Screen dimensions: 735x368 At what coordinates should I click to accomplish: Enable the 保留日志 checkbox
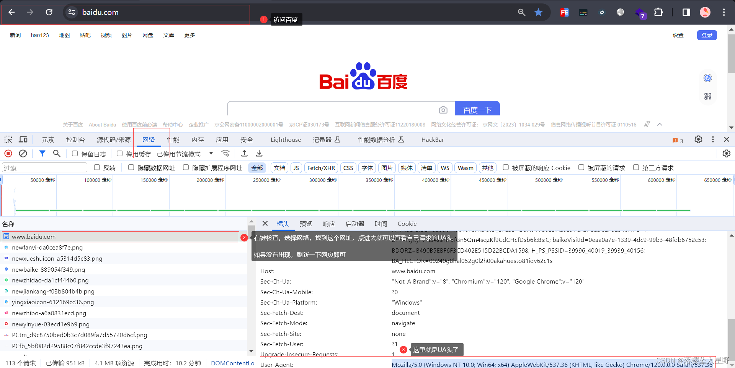pos(75,153)
